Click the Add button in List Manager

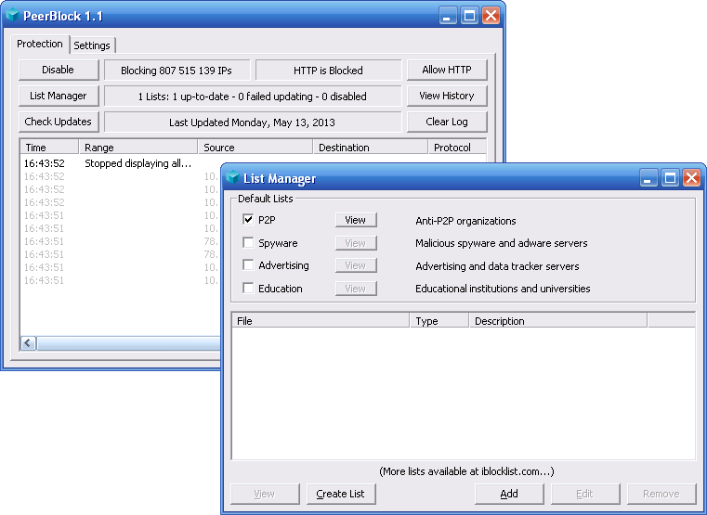(x=509, y=494)
